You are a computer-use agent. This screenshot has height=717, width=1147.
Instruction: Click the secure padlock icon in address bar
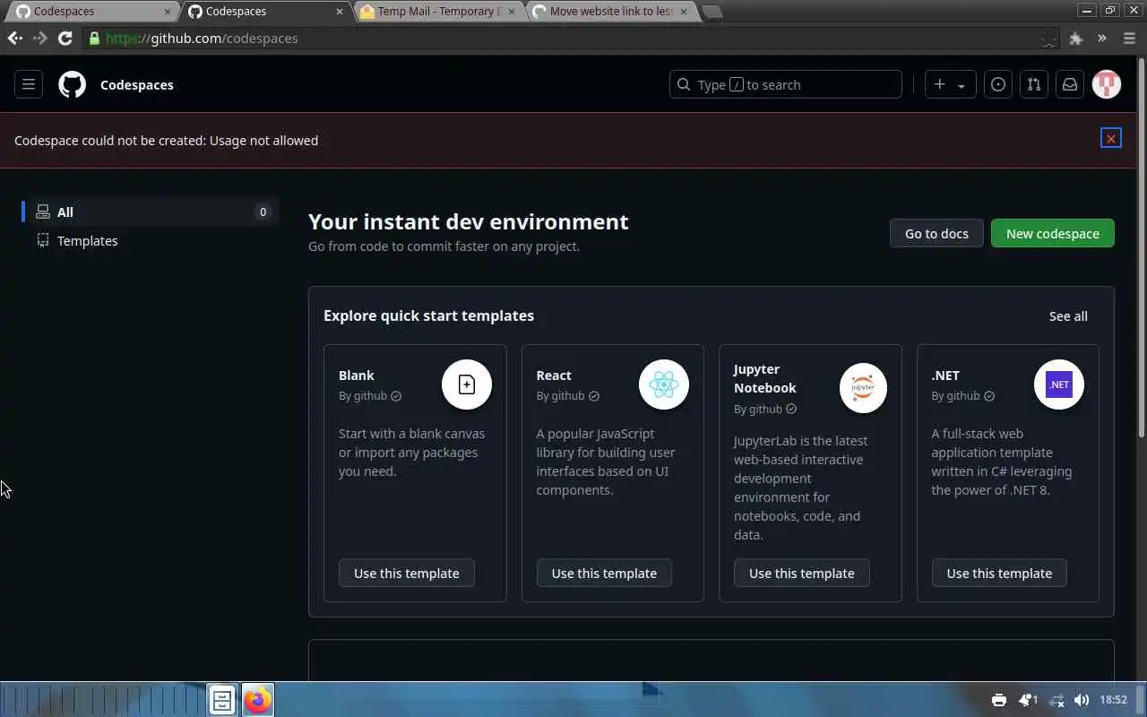[x=94, y=38]
